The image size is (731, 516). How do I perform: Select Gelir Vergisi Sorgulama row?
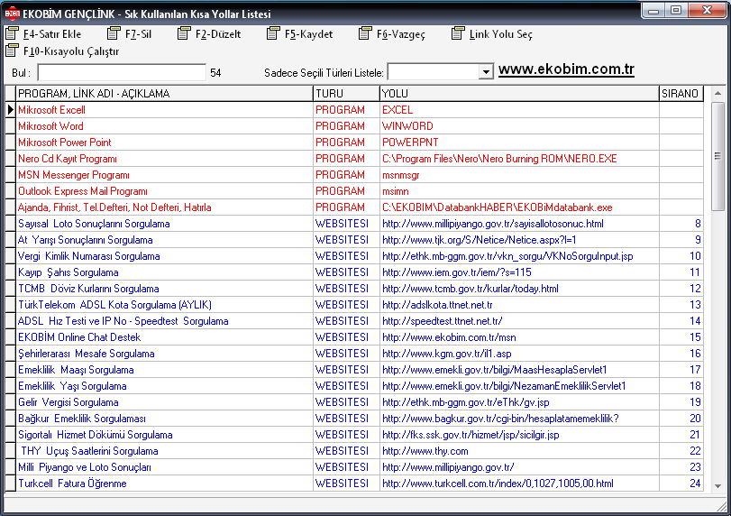pos(354,402)
